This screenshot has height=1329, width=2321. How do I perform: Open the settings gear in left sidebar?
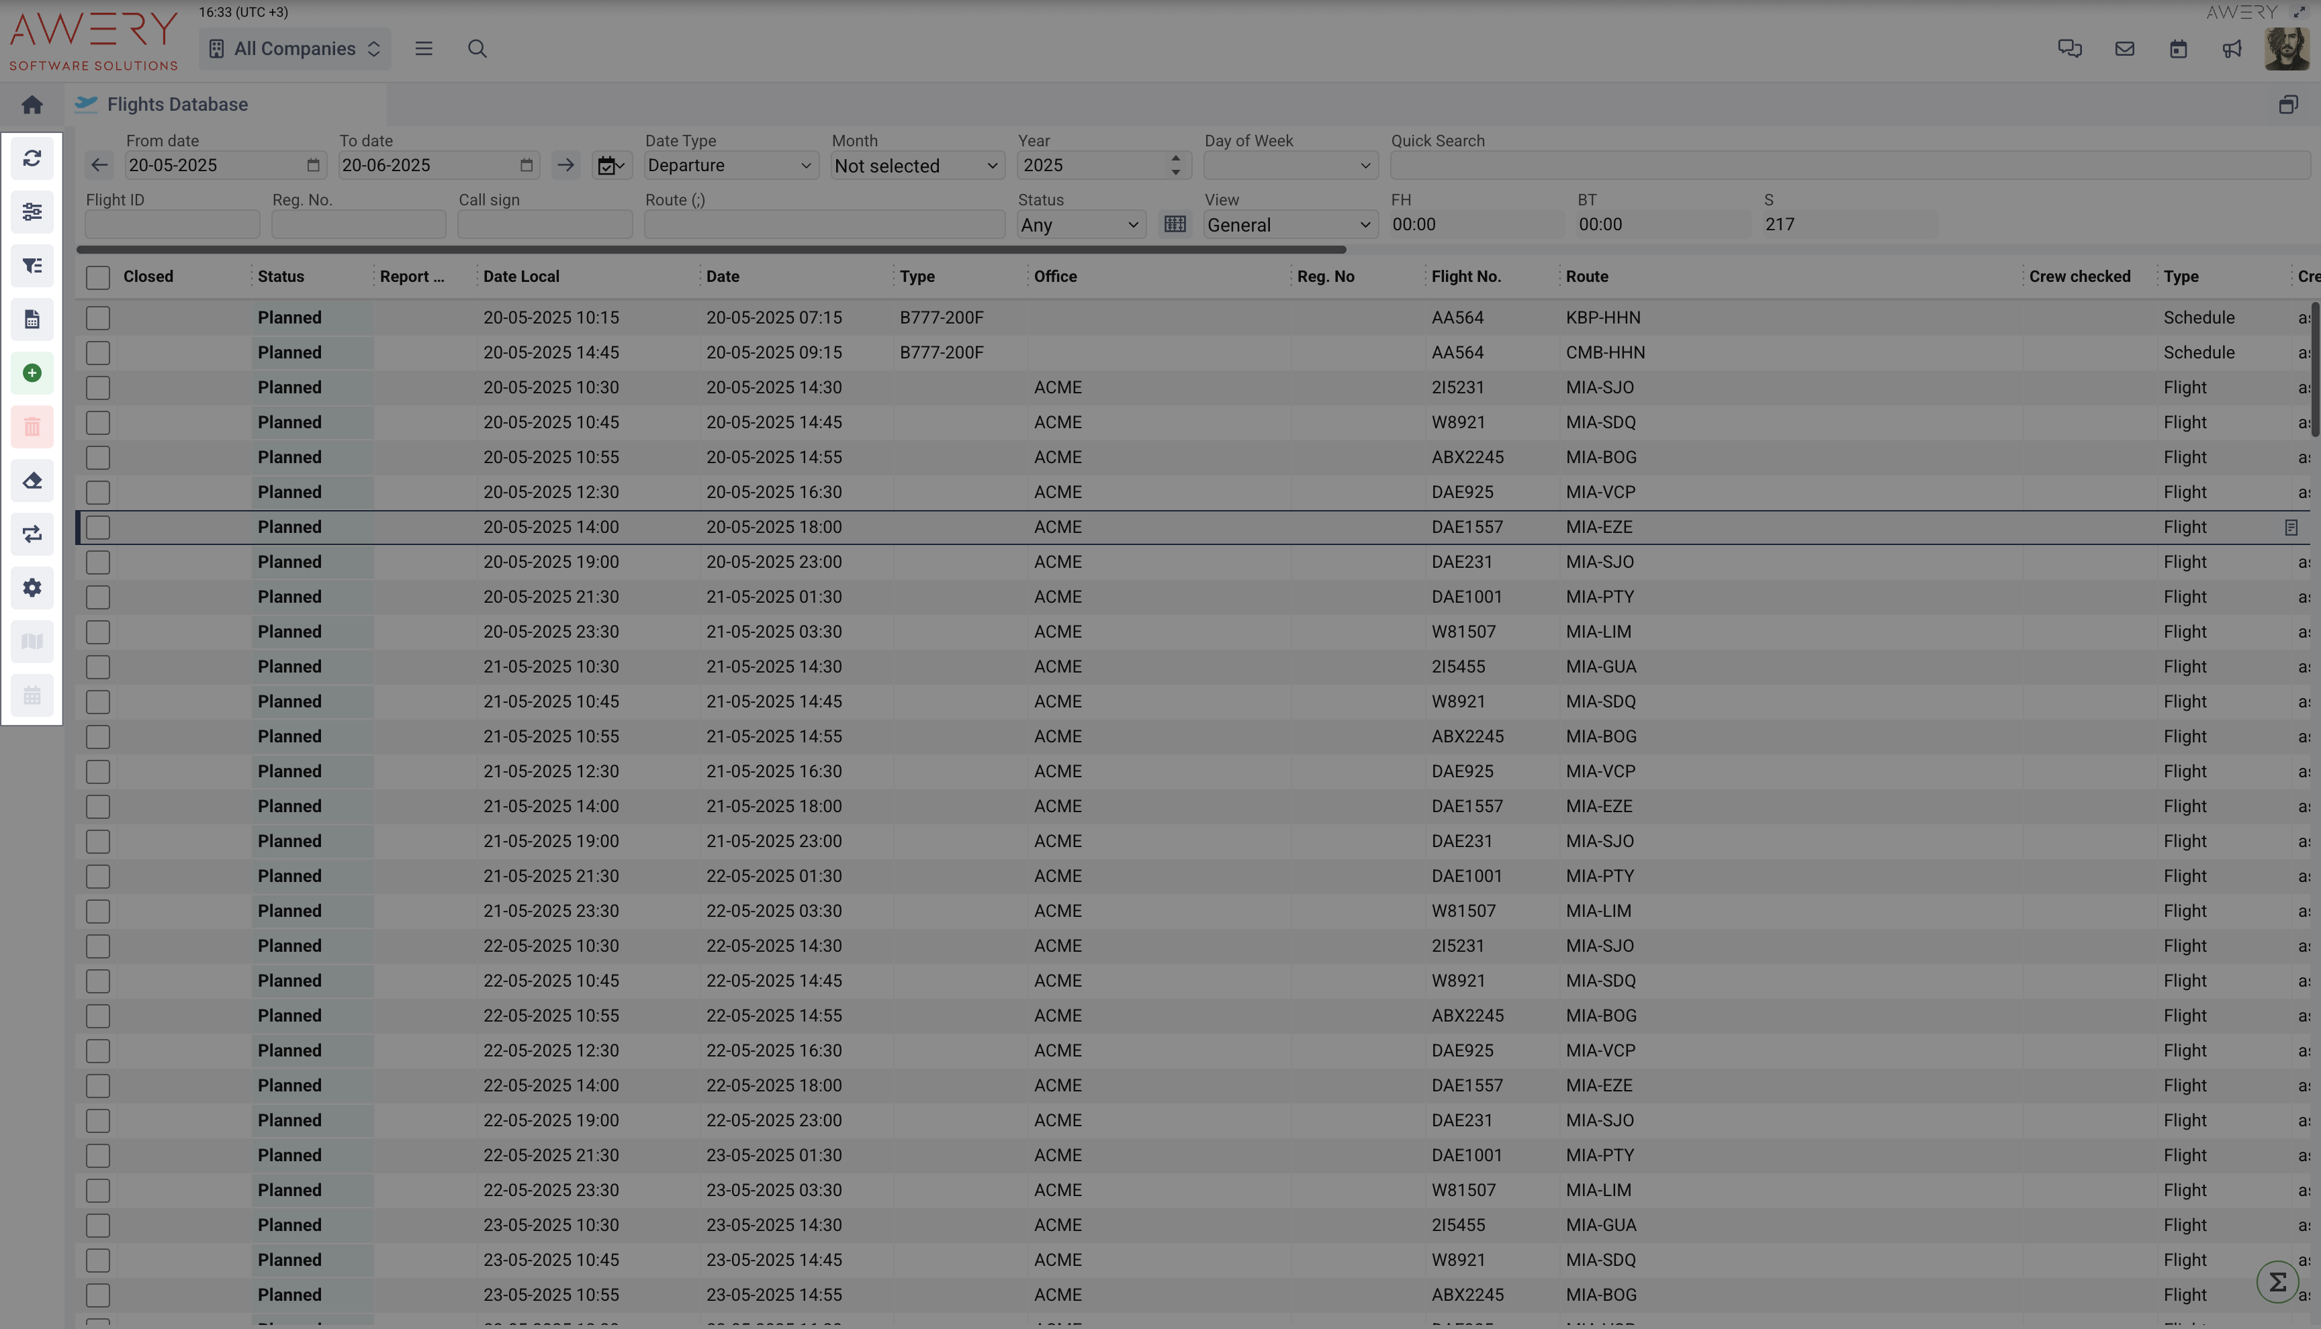32,588
